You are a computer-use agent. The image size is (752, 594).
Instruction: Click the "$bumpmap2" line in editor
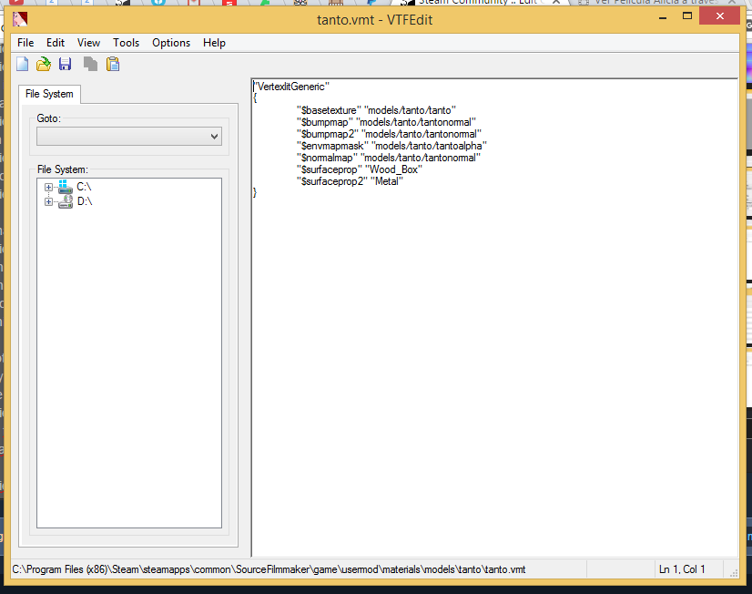pyautogui.click(x=389, y=134)
